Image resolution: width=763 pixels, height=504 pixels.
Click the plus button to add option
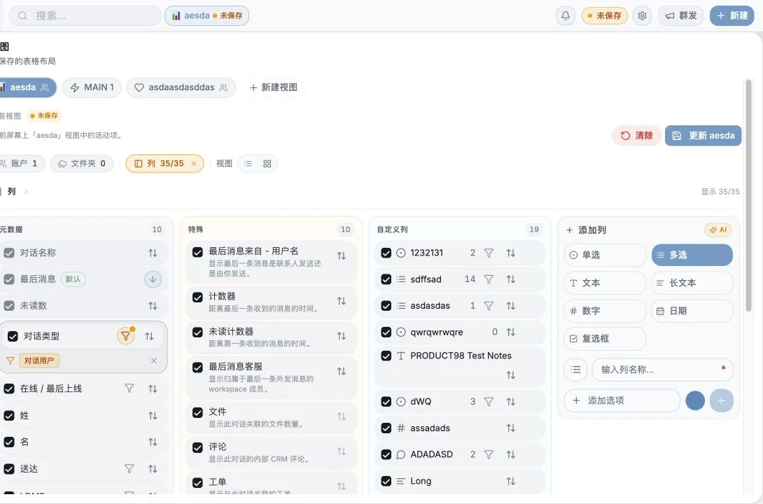click(x=721, y=401)
